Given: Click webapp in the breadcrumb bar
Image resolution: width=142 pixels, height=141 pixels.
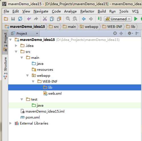Looking at the screenshot, I should (x=89, y=27).
